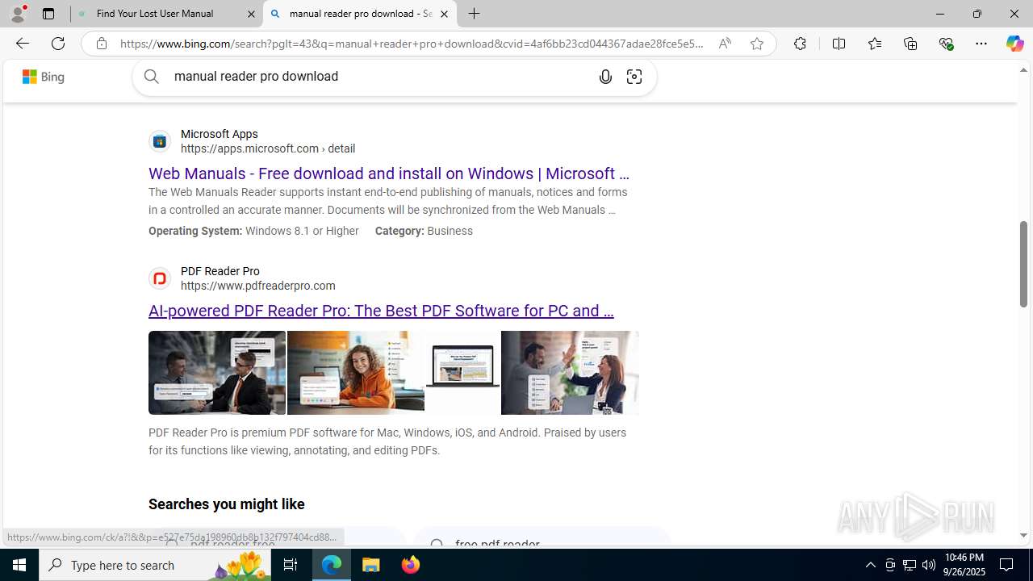Close the Find Your Lost User Manual tab
The width and height of the screenshot is (1033, 581).
251,14
